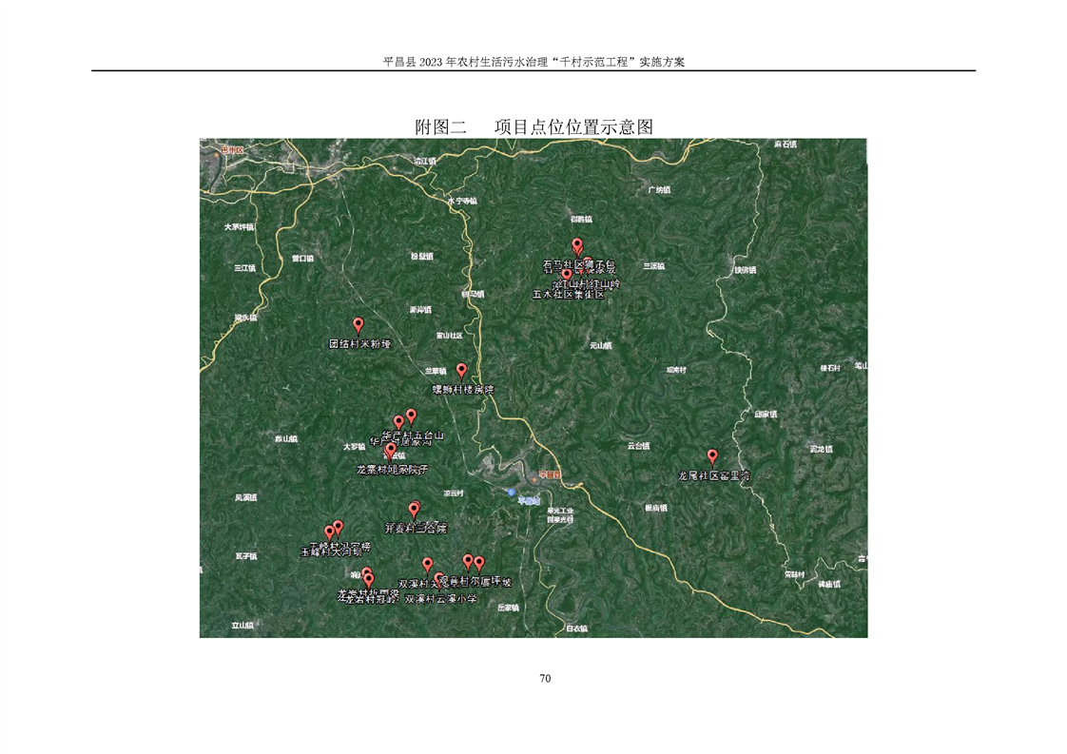Click the 白衣镇 label at map bottom

tap(576, 628)
